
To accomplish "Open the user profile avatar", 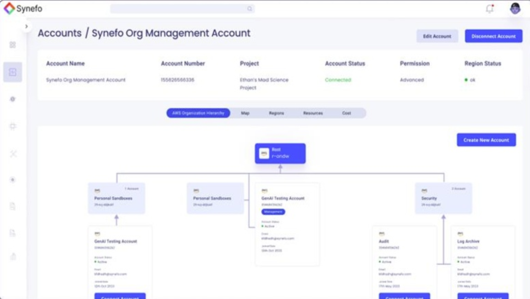I will click(515, 9).
